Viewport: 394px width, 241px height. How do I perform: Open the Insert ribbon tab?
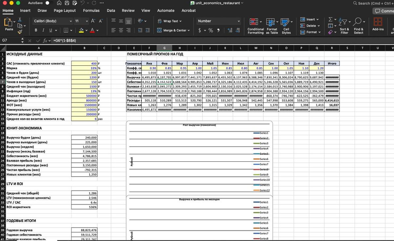pyautogui.click(x=25, y=11)
